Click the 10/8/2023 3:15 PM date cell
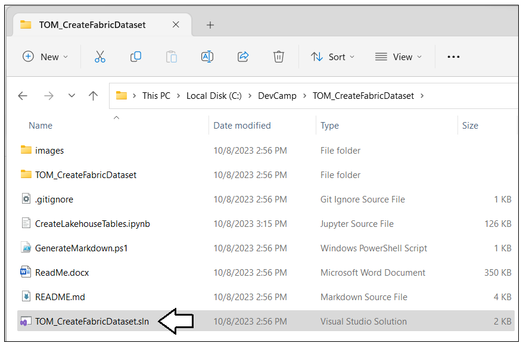Viewport: 523px width, 346px height. point(250,224)
